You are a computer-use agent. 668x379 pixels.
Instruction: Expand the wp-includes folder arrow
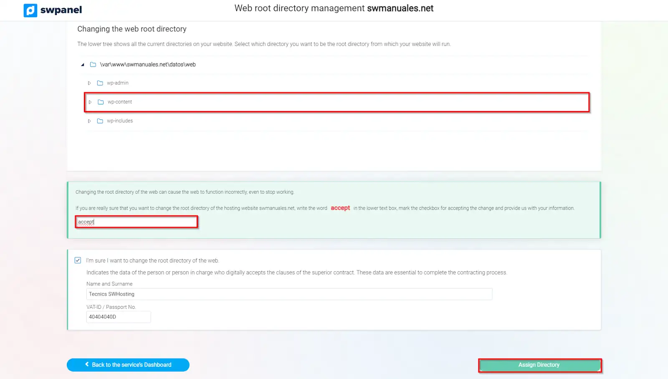tap(89, 121)
